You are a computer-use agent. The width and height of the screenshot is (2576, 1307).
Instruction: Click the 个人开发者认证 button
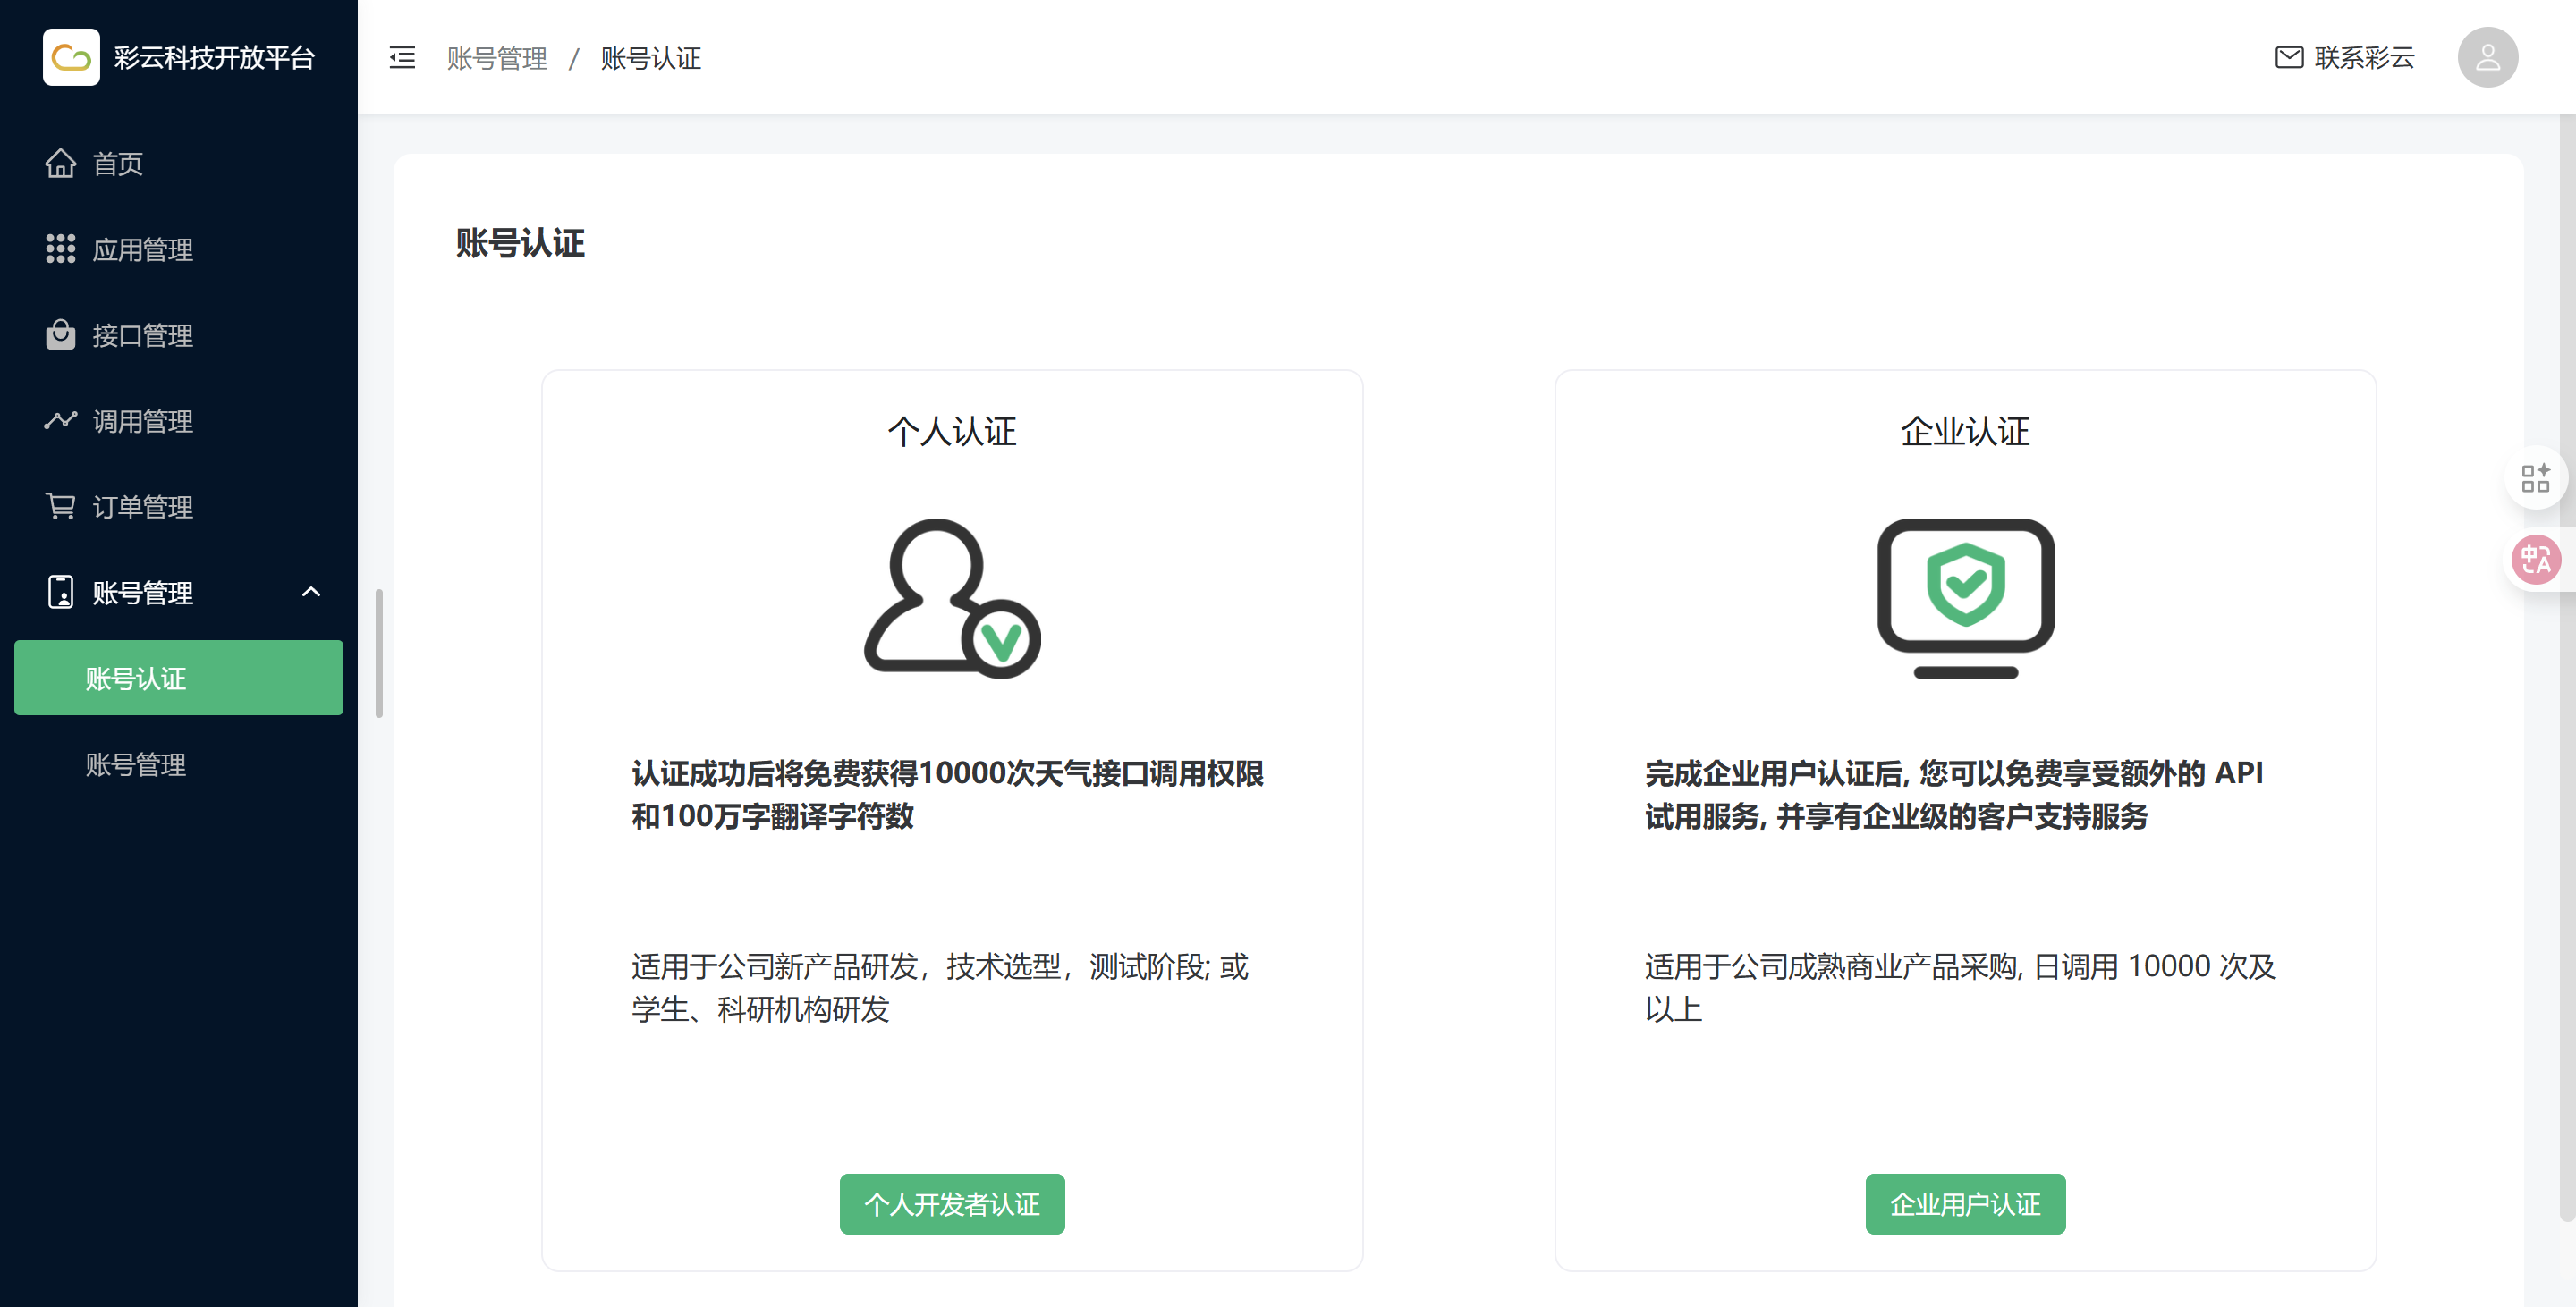[951, 1203]
